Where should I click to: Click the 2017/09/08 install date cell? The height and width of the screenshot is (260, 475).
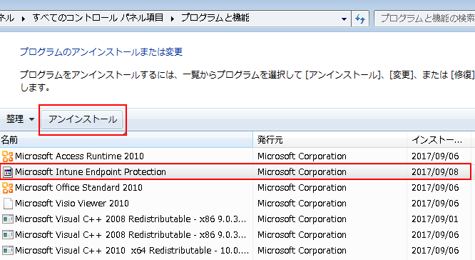click(x=435, y=172)
